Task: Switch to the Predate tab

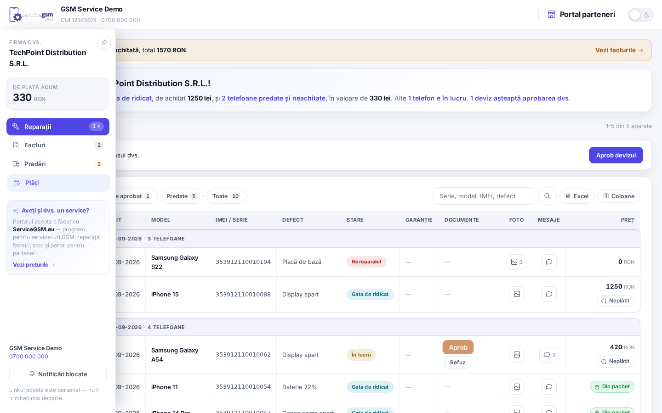Action: pyautogui.click(x=182, y=196)
